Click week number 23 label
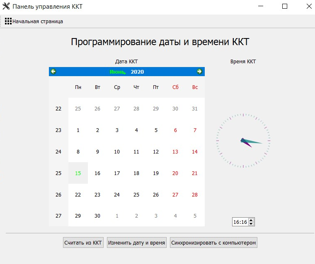 pyautogui.click(x=58, y=130)
